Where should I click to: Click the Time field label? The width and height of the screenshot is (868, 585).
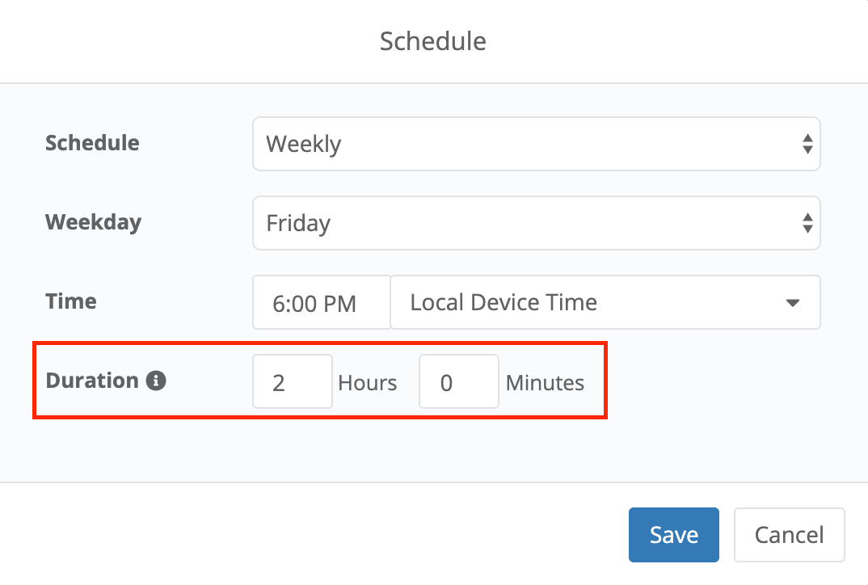point(71,301)
